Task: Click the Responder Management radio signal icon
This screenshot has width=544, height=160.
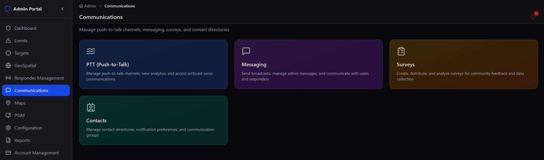Action: pos(8,78)
